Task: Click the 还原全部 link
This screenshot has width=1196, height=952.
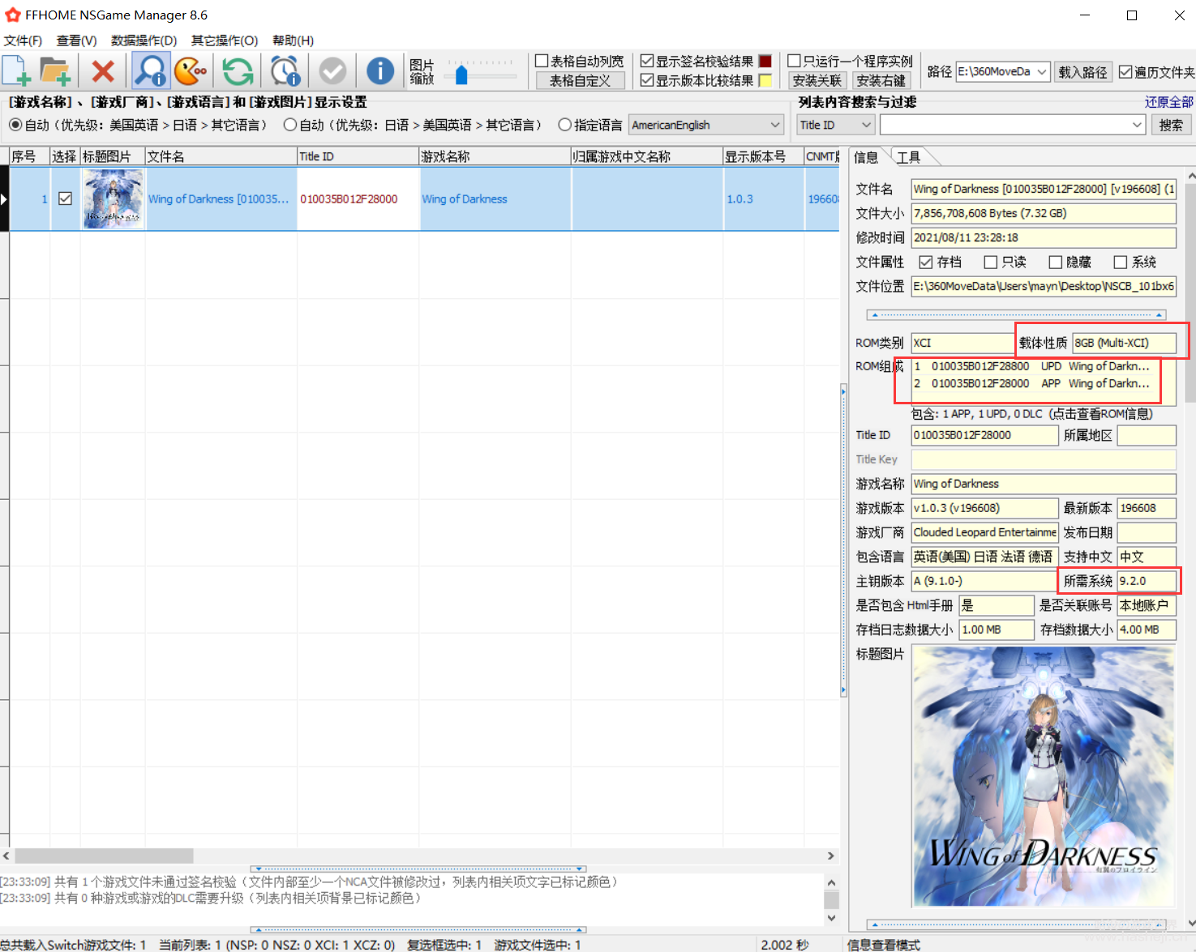Action: point(1168,102)
